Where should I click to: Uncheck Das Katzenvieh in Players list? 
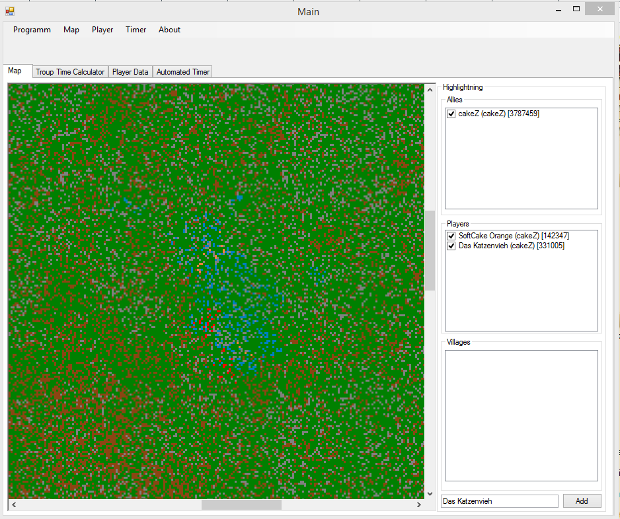(450, 246)
